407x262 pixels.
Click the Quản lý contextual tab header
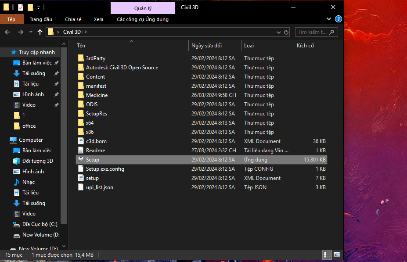[x=143, y=8]
